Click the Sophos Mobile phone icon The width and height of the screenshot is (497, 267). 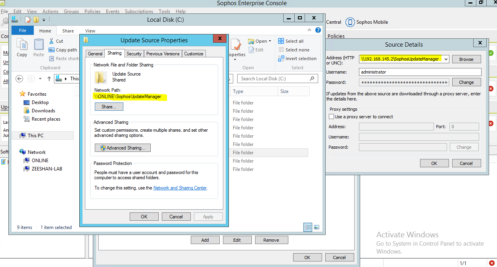tap(350, 22)
